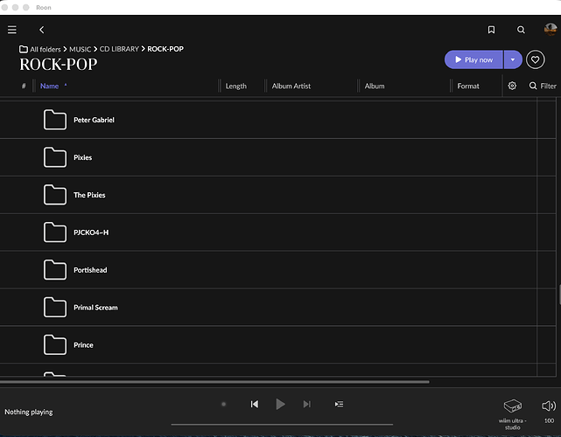Open the Primal Scream folder icon
This screenshot has width=561, height=437.
click(55, 308)
